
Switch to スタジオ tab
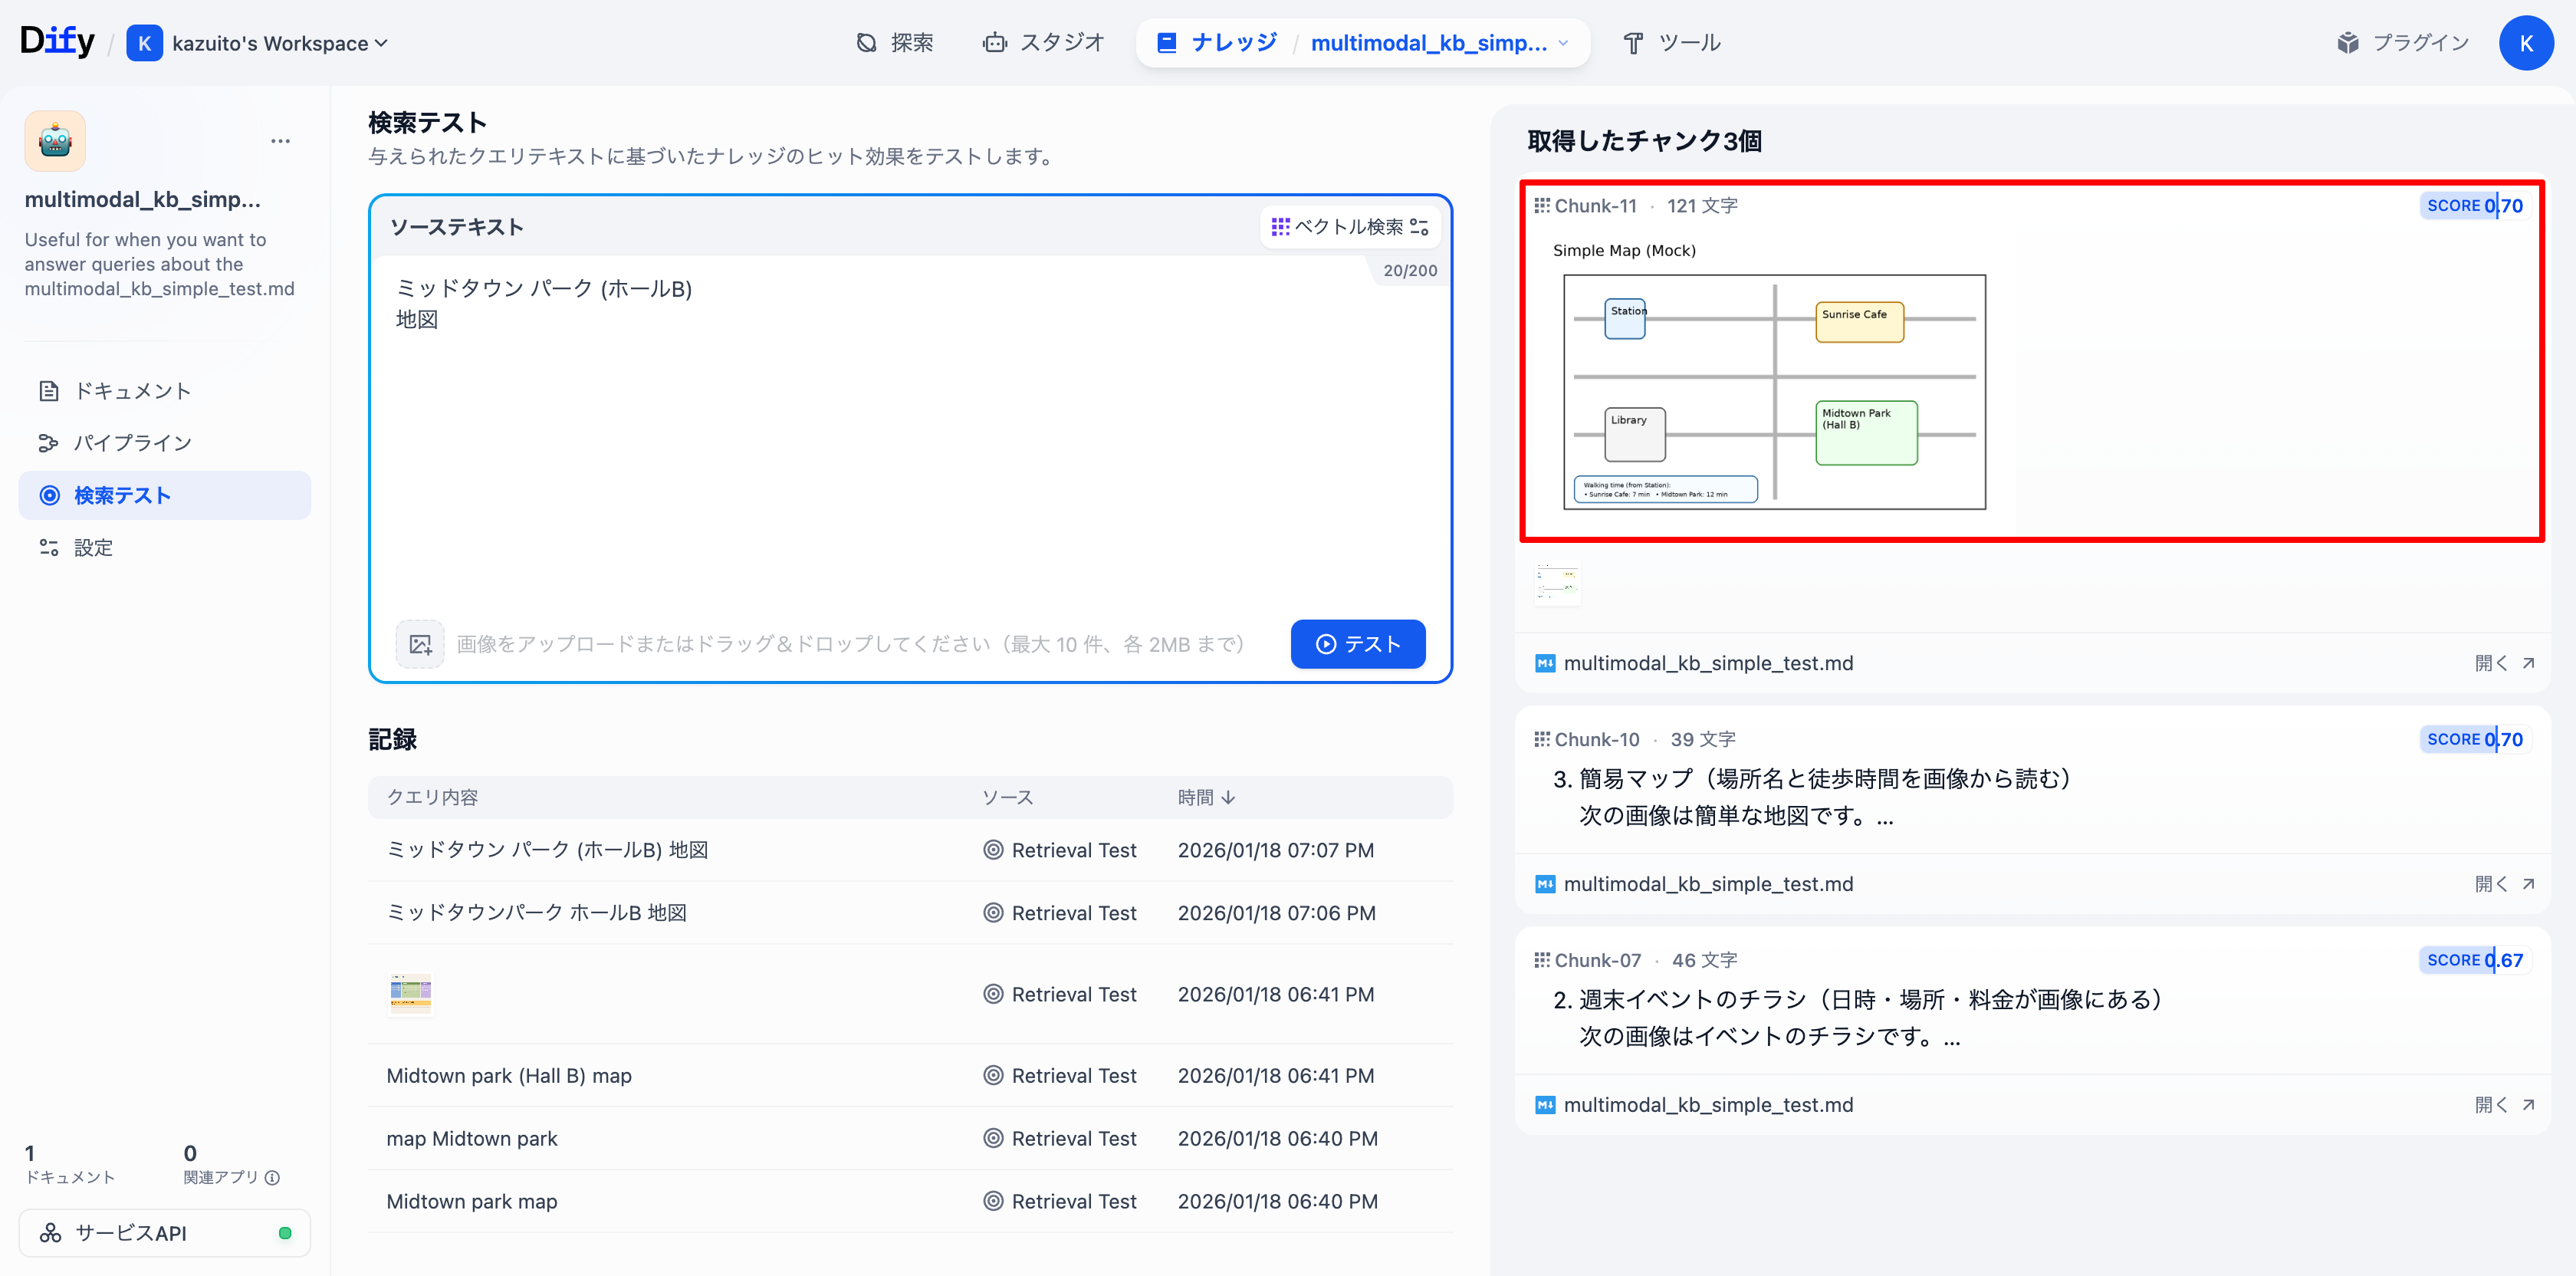tap(1044, 43)
